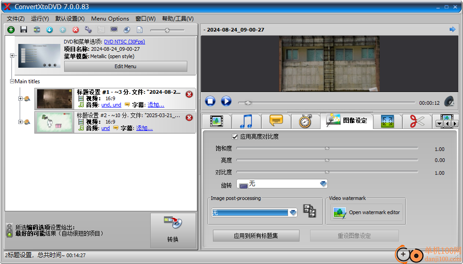Viewport: 463px width, 264px height.
Task: Open the 文件(Z) menu
Action: tap(16, 19)
